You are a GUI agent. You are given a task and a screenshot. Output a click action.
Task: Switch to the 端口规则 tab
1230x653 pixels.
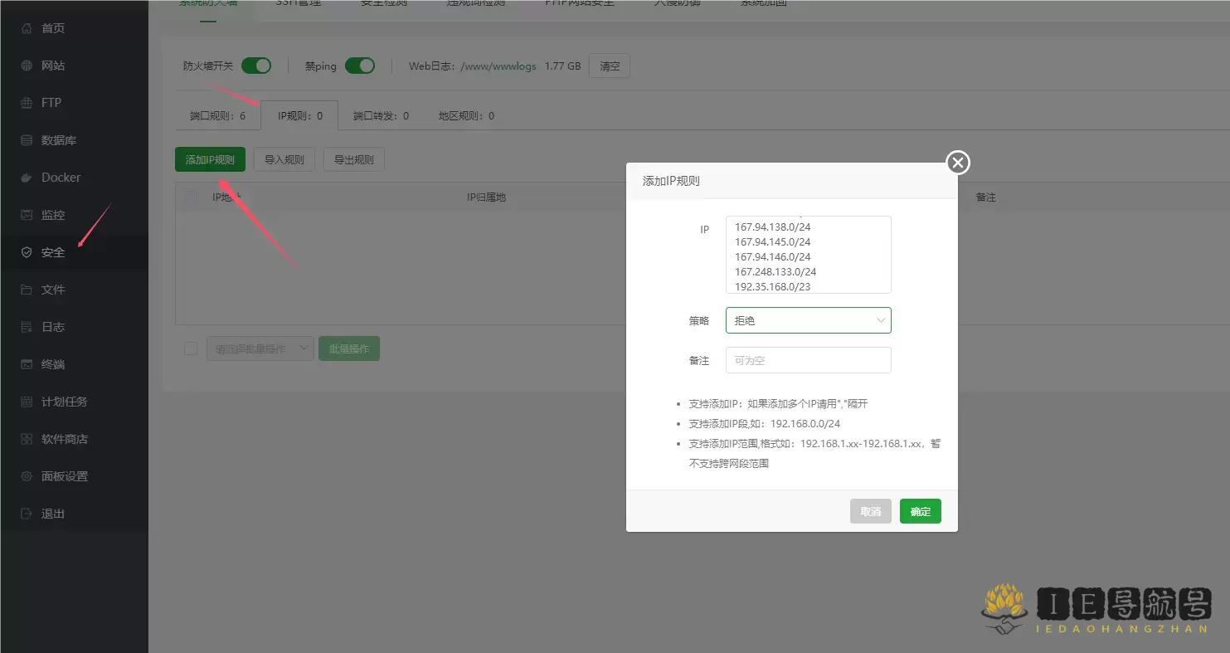point(217,116)
